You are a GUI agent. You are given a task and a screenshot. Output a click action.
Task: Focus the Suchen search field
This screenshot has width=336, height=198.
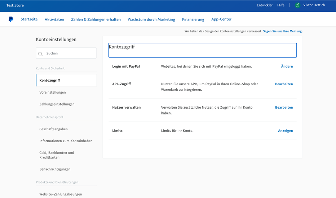(x=66, y=53)
